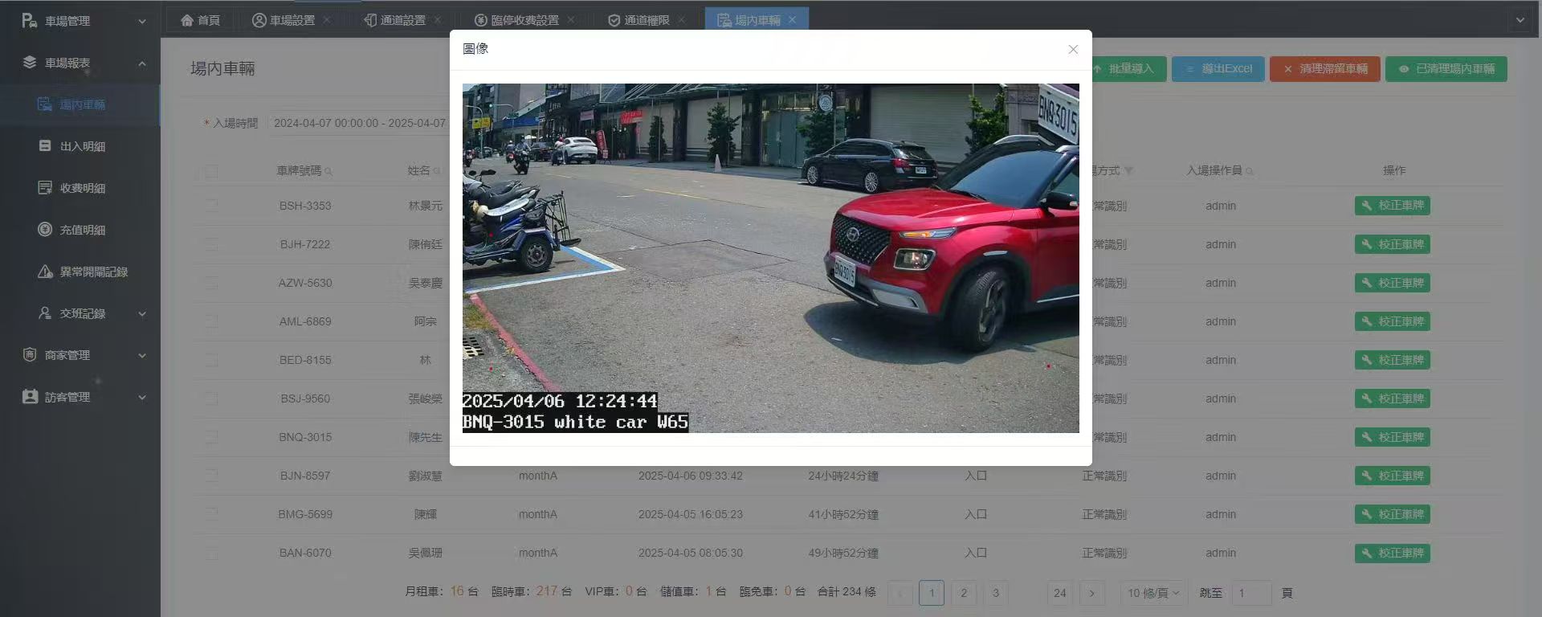Click the 出入明細 list icon
Viewport: 1542px width, 617px height.
click(45, 146)
